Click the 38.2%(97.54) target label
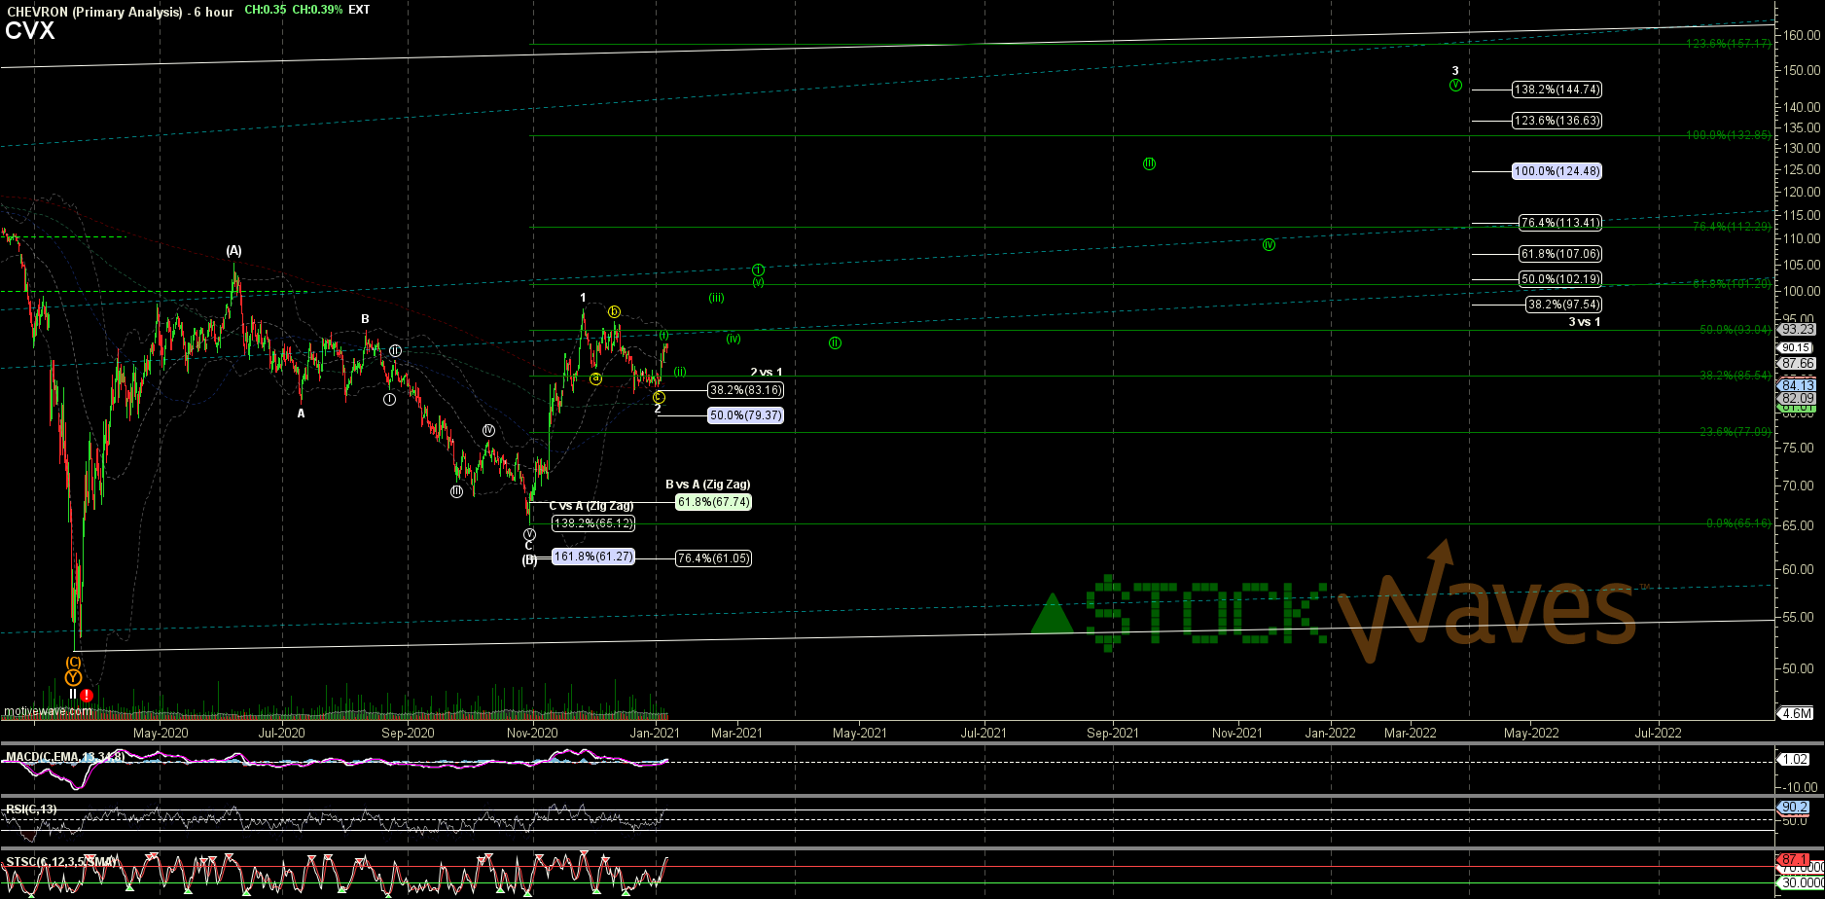This screenshot has height=899, width=1825. [1563, 305]
